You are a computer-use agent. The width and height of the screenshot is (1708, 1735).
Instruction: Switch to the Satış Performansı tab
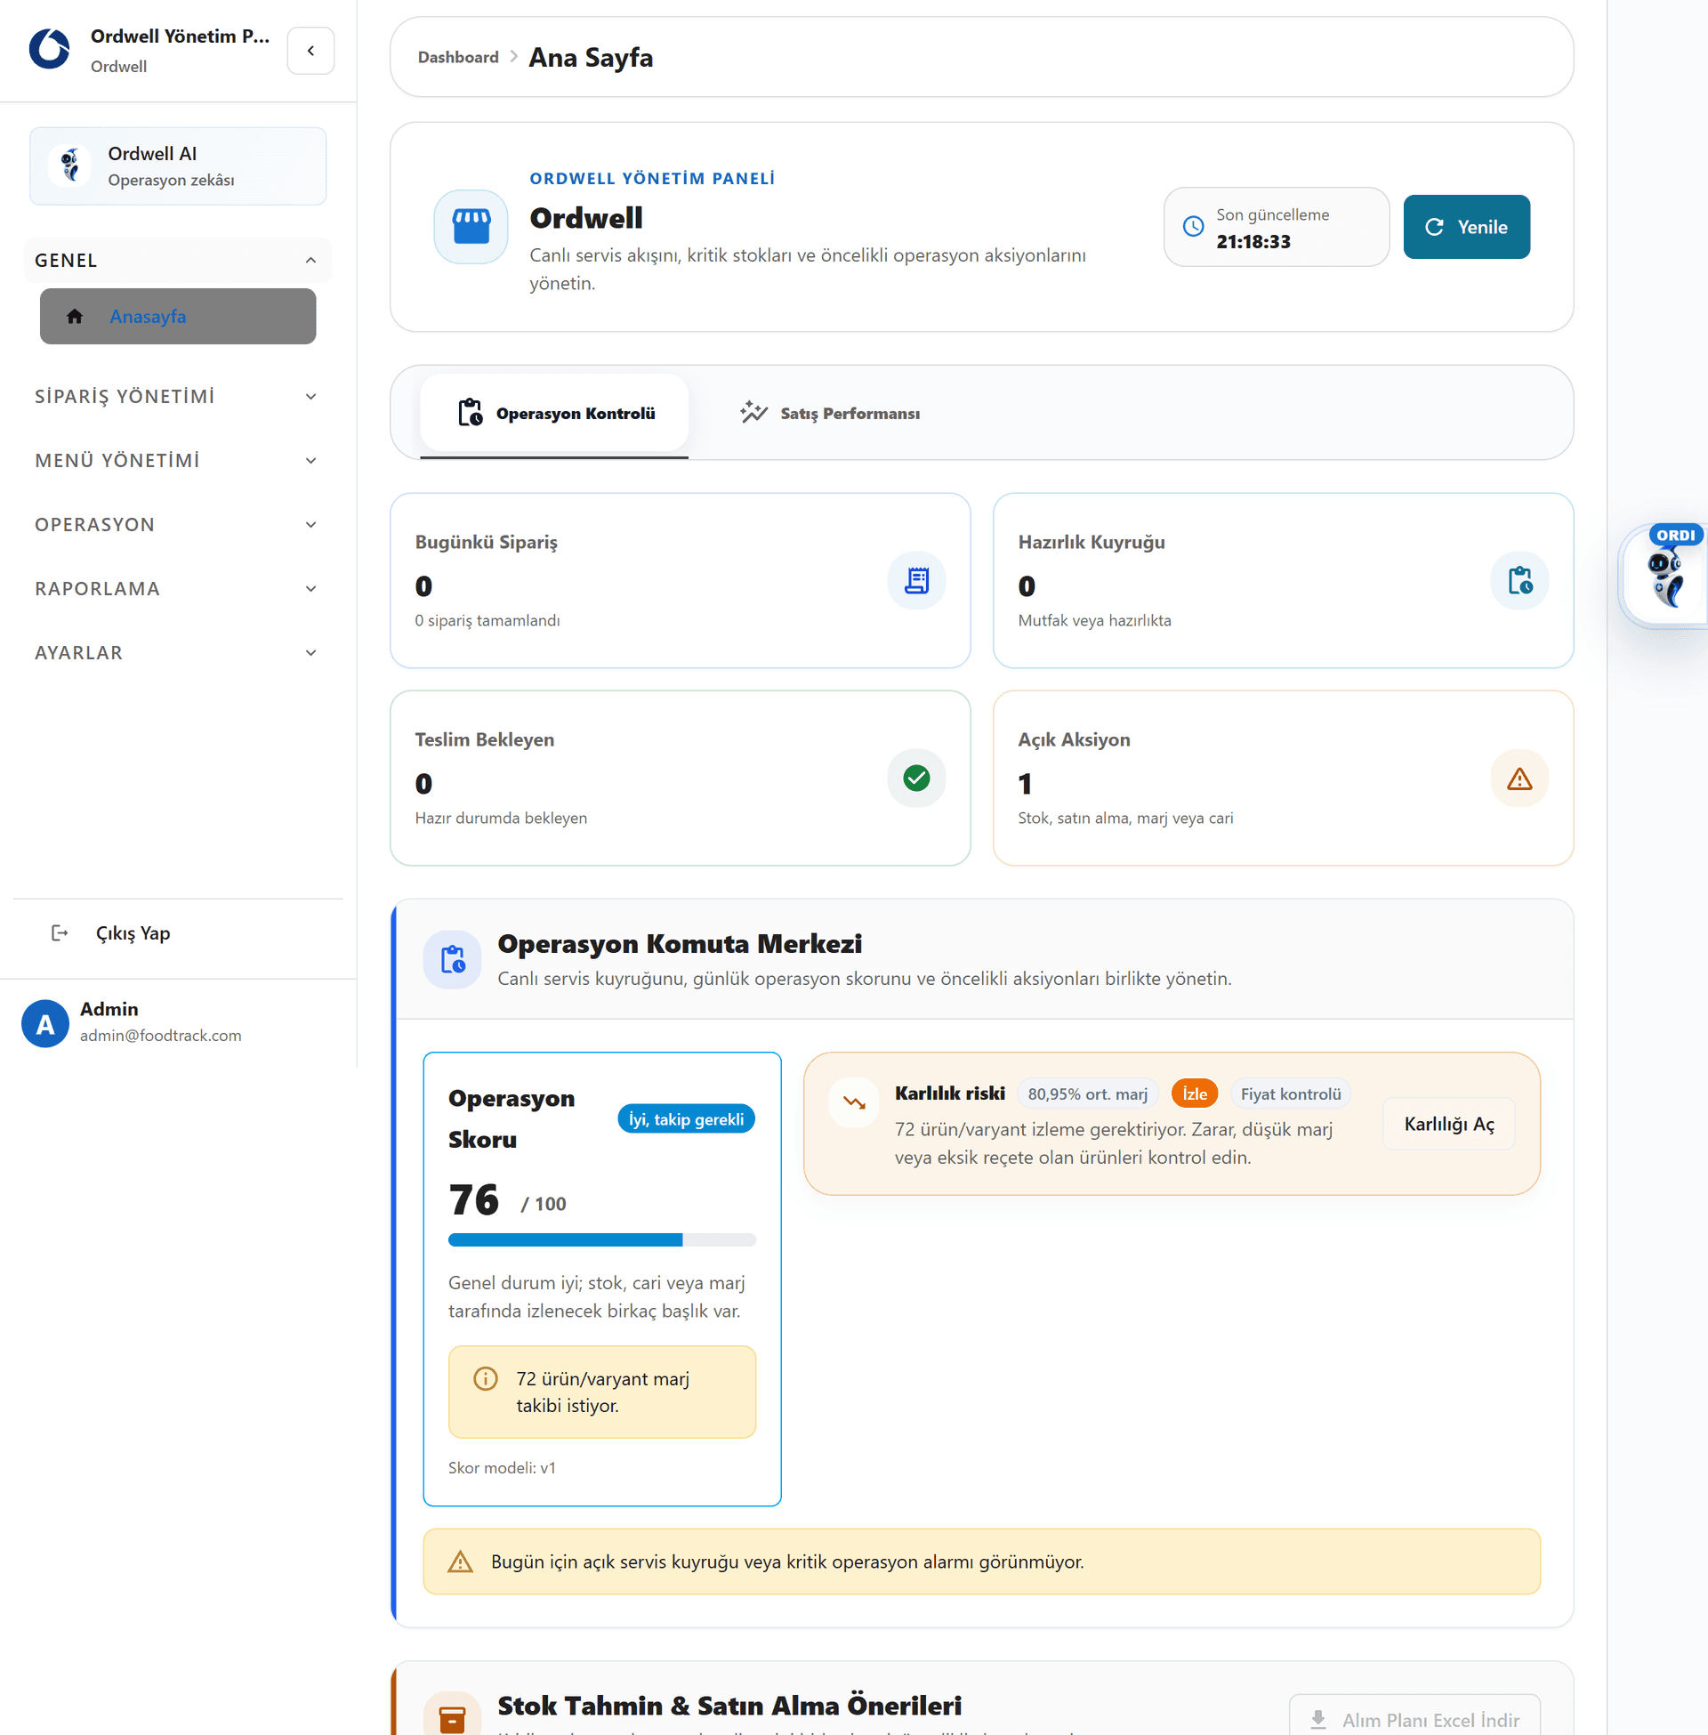coord(830,414)
